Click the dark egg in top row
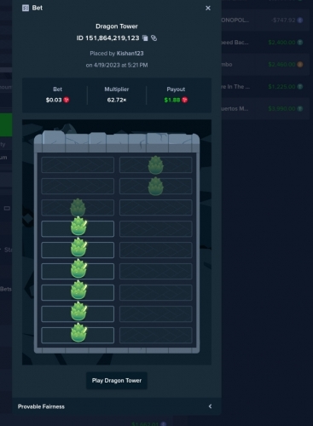Viewport: 313px width, 426px height. click(x=156, y=164)
